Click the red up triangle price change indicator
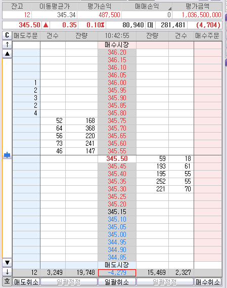 click(46, 25)
